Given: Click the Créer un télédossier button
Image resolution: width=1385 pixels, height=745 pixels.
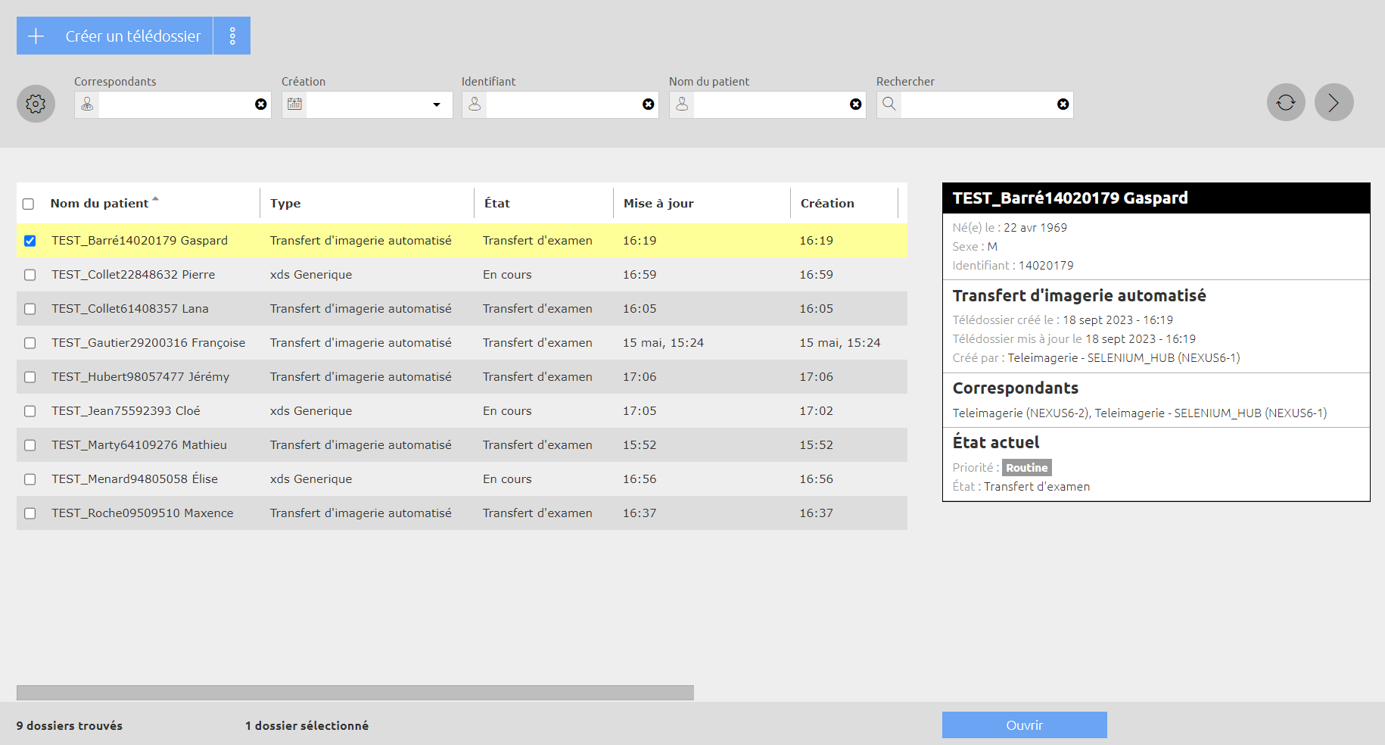Looking at the screenshot, I should [115, 36].
